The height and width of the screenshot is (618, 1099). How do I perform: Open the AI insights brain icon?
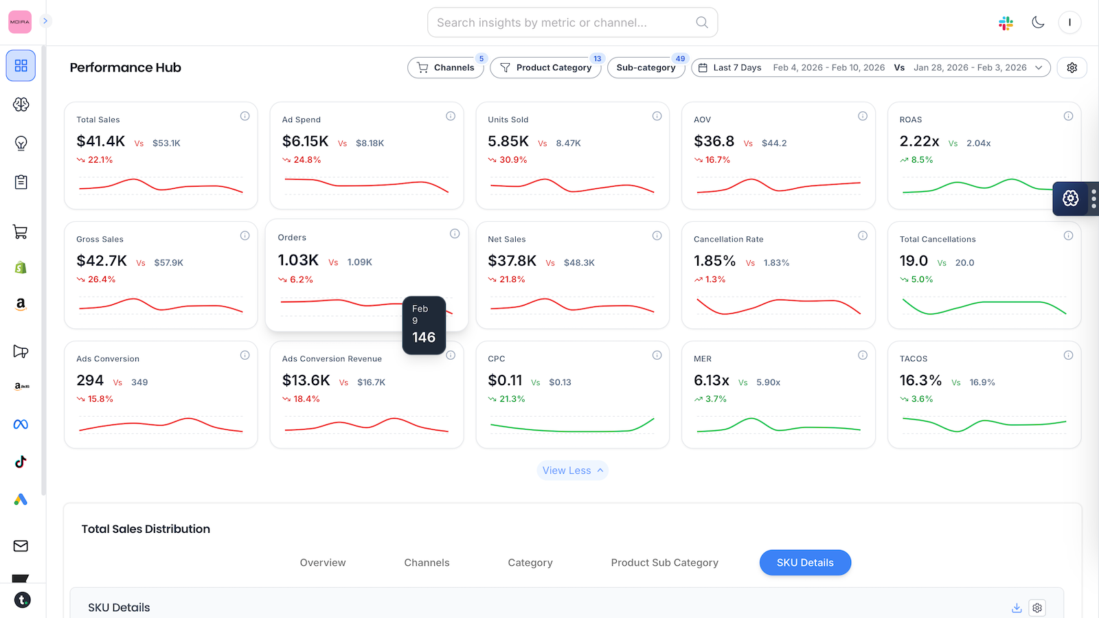pyautogui.click(x=21, y=104)
